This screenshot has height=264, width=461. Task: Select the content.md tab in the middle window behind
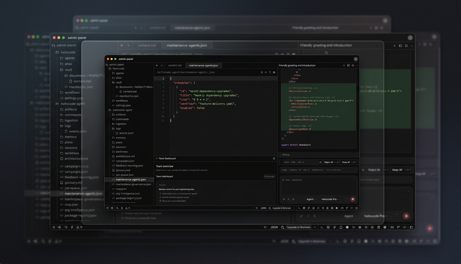[x=146, y=45]
